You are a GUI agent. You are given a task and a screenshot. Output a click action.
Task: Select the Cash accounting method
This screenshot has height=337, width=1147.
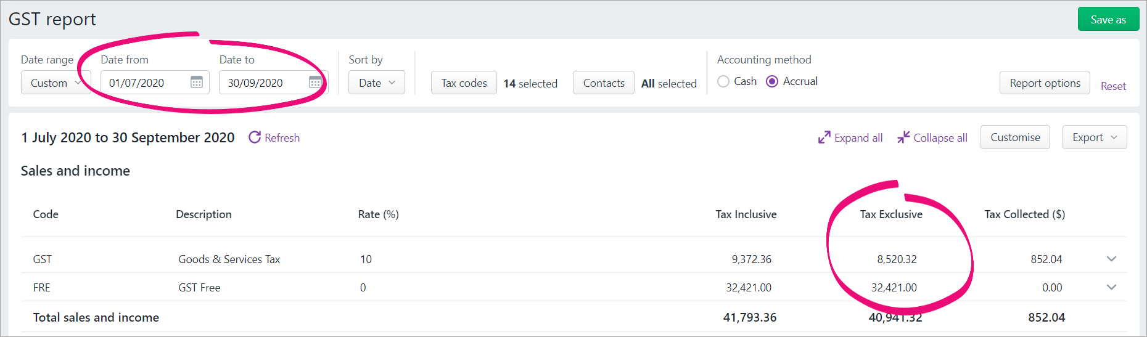(723, 81)
